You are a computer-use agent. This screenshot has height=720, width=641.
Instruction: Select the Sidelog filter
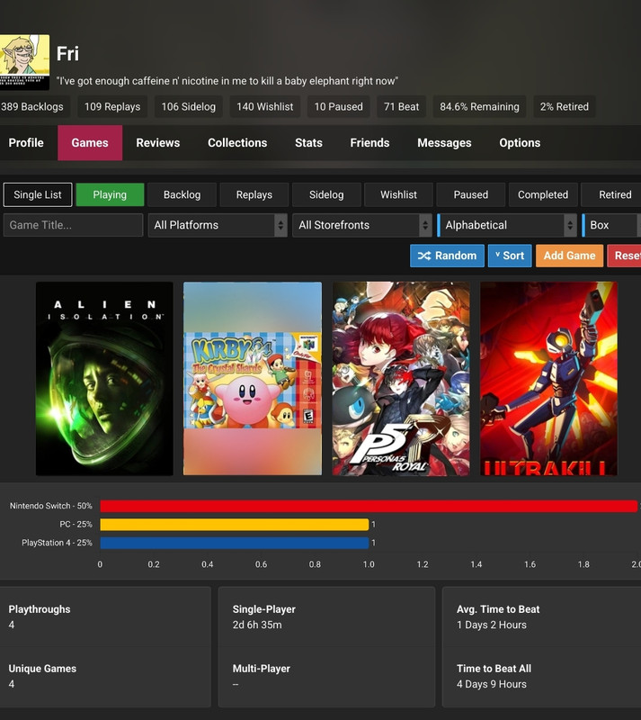[326, 194]
